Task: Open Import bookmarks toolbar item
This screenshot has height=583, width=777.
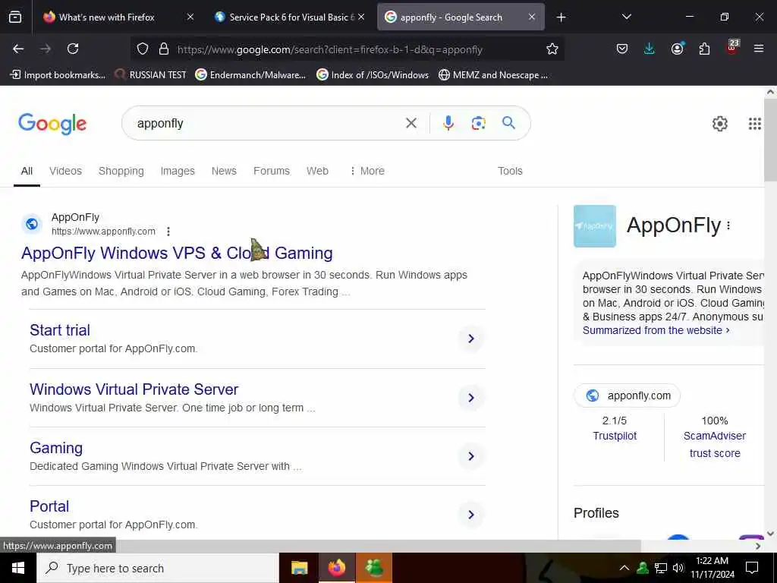Action: 58,75
